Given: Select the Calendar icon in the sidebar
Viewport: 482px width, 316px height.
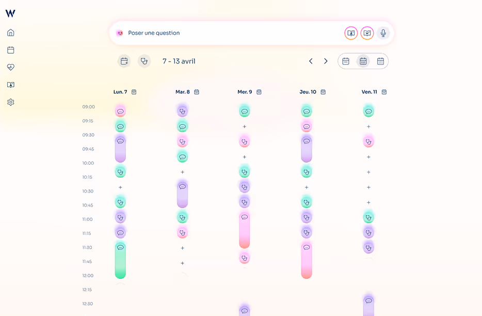Looking at the screenshot, I should pyautogui.click(x=10, y=50).
